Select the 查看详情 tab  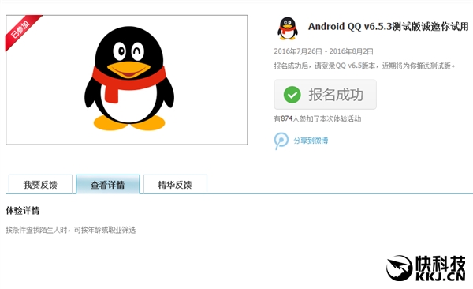coord(108,185)
